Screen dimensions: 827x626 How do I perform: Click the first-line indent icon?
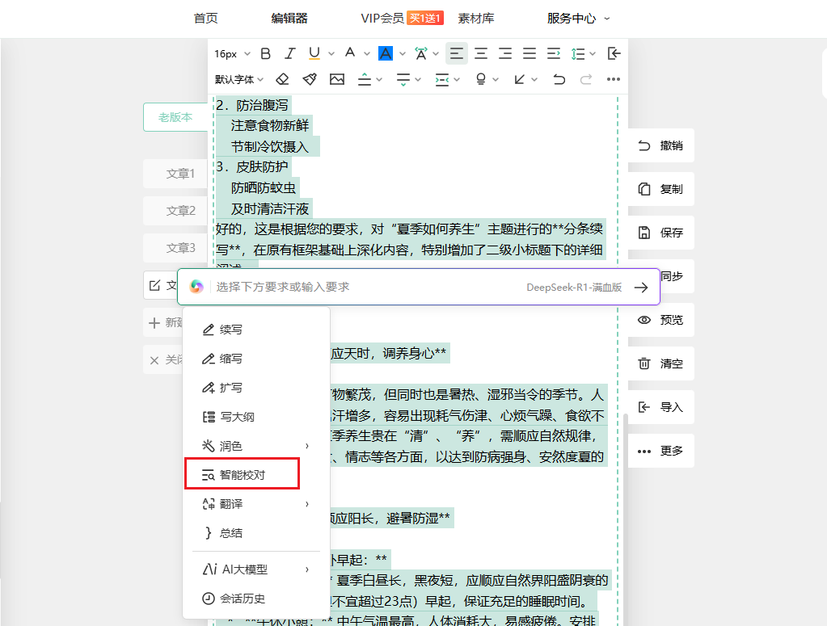(x=554, y=53)
